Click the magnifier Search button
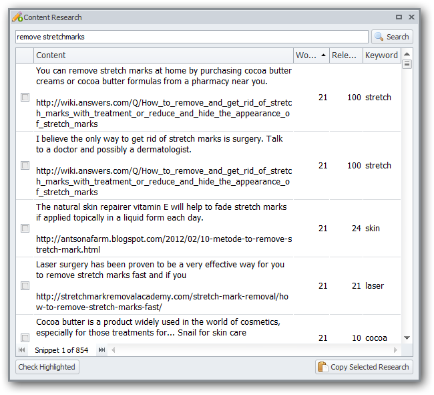Image resolution: width=434 pixels, height=395 pixels. coord(392,37)
